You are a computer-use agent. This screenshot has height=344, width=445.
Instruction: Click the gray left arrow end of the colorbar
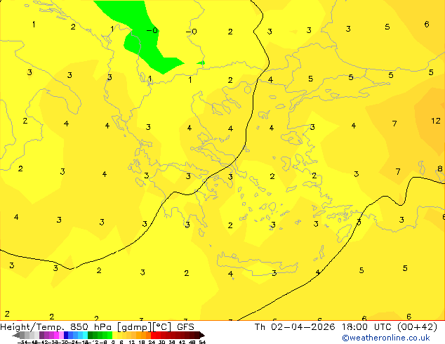coord(16,336)
